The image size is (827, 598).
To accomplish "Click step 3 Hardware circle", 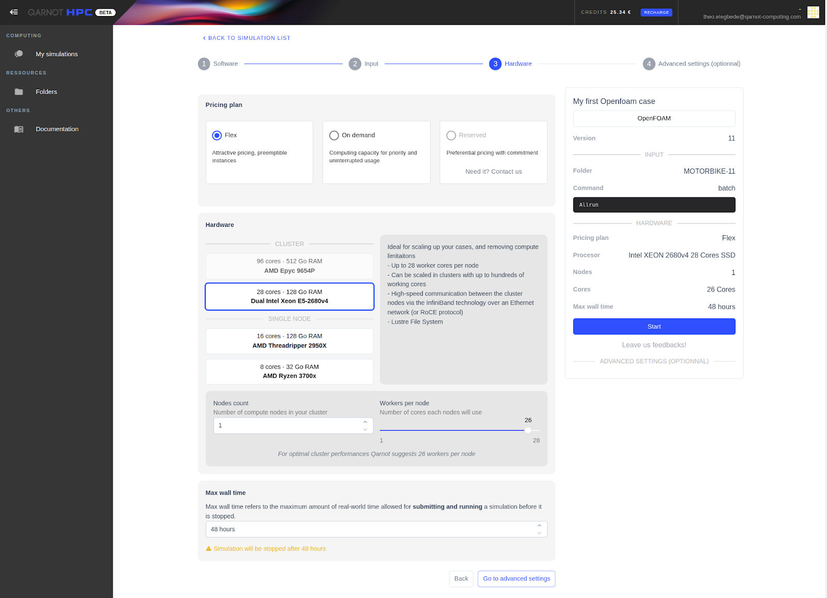I will [495, 64].
